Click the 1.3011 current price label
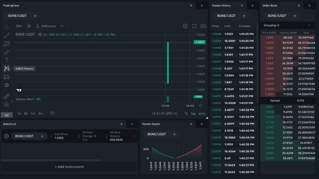Screen dimensions: 319x179 tap(200, 42)
